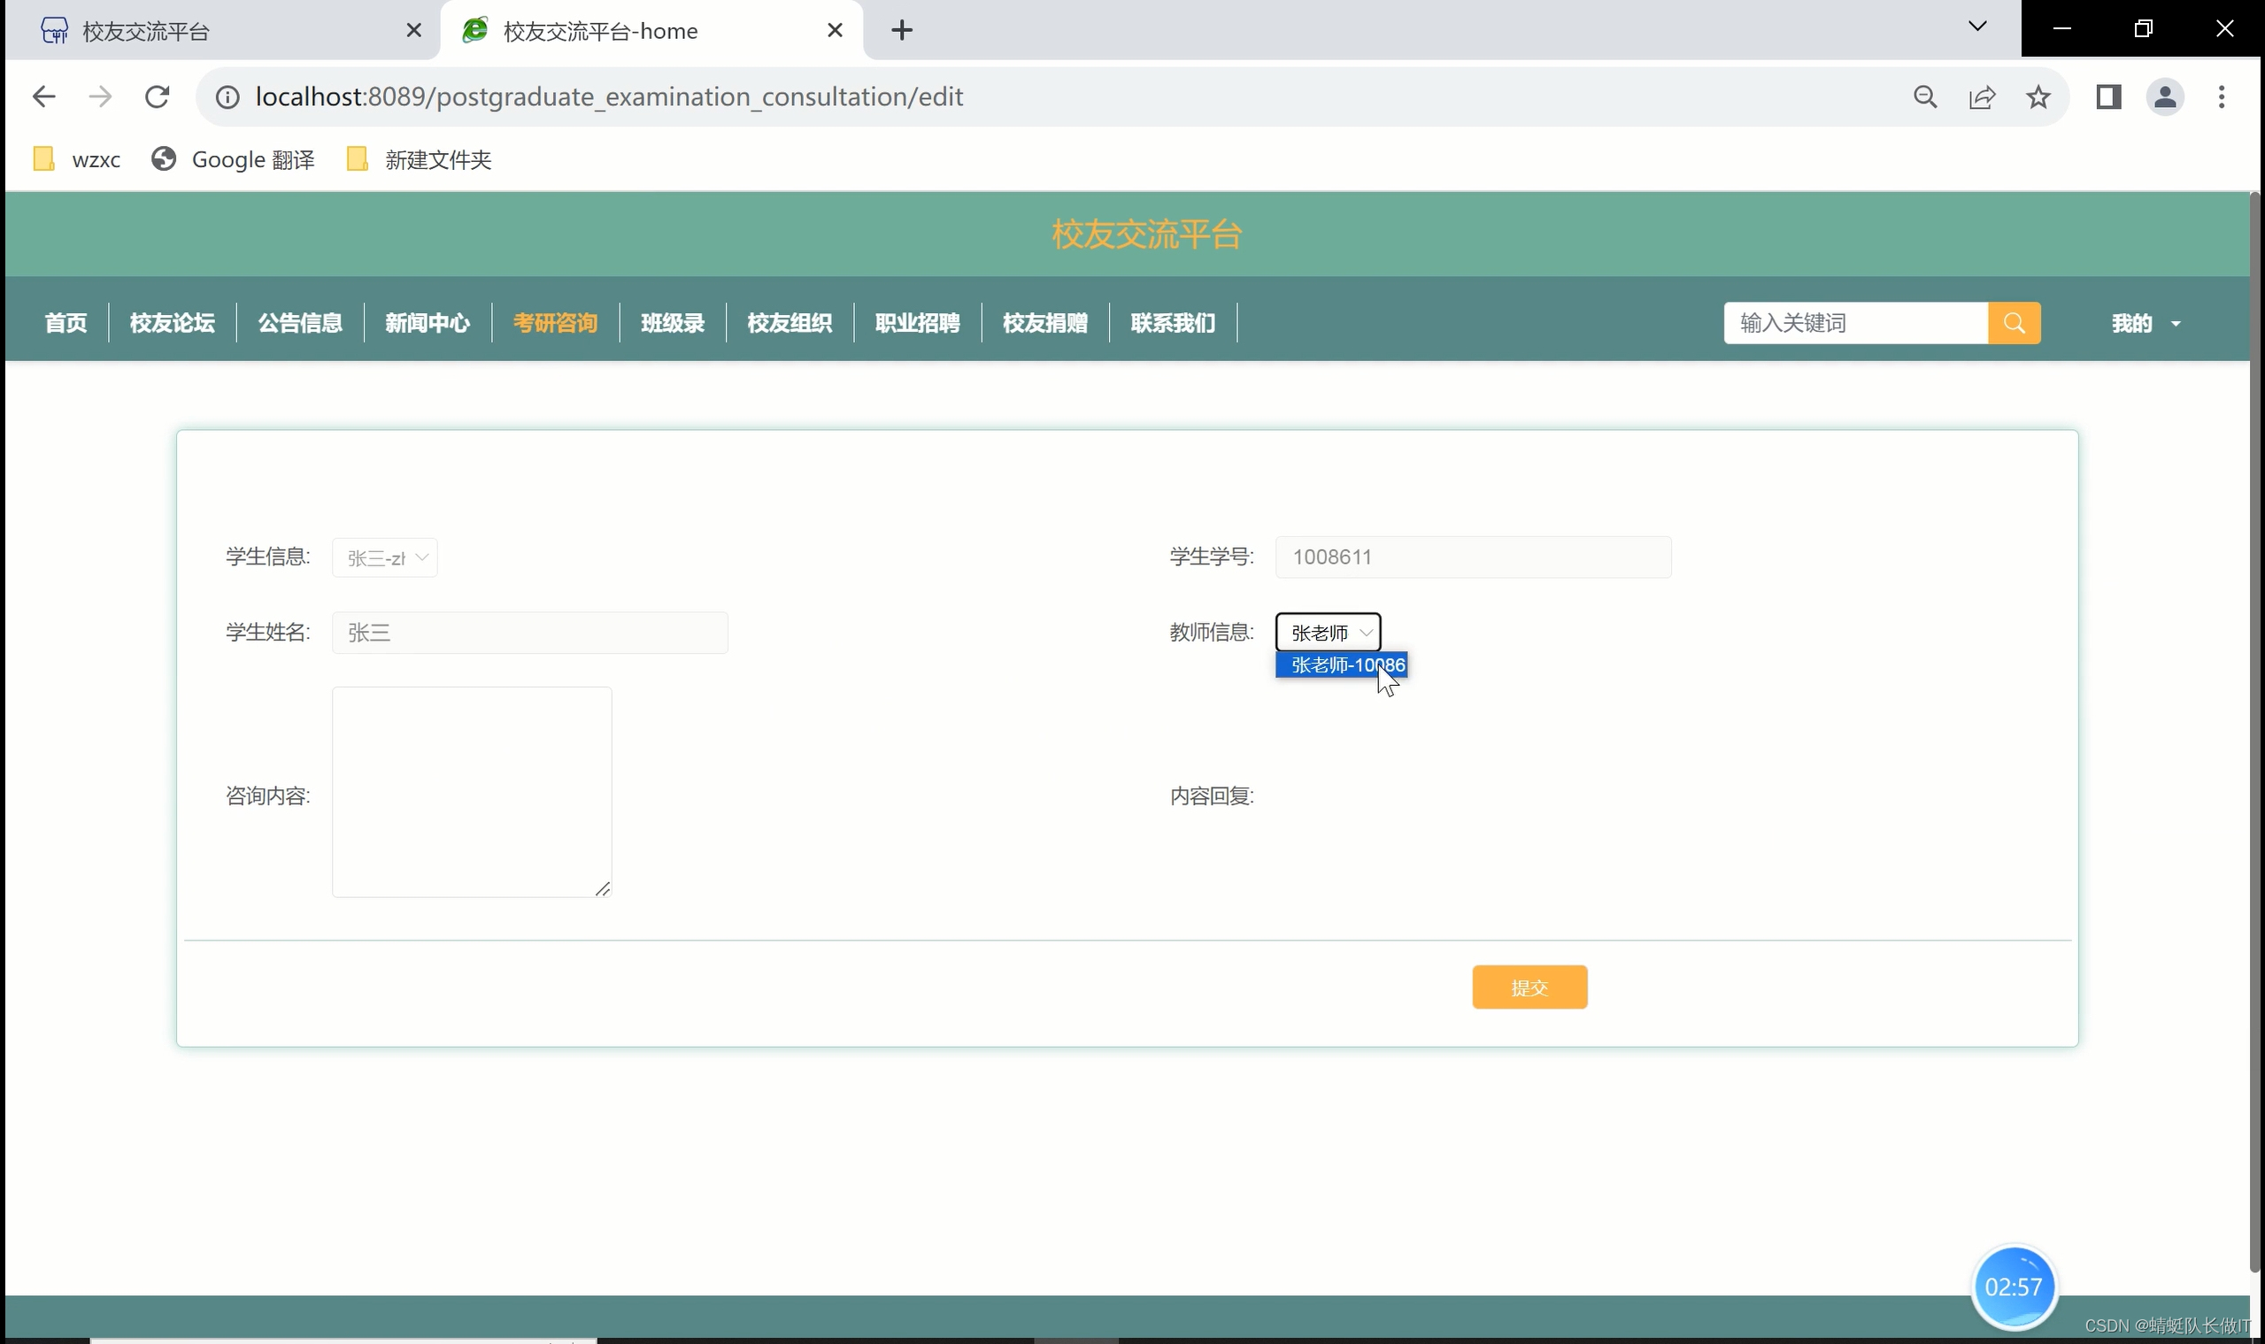This screenshot has height=1344, width=2265.
Task: Open the Chrome three-dot menu
Action: [x=2221, y=97]
